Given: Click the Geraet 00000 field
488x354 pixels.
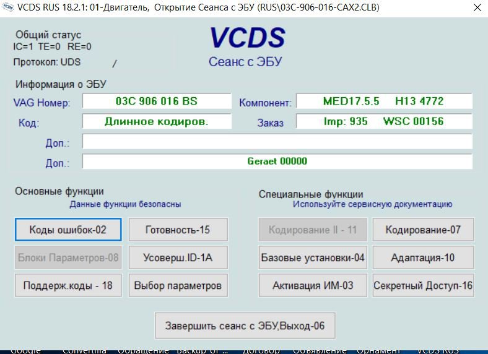Looking at the screenshot, I should tap(277, 162).
